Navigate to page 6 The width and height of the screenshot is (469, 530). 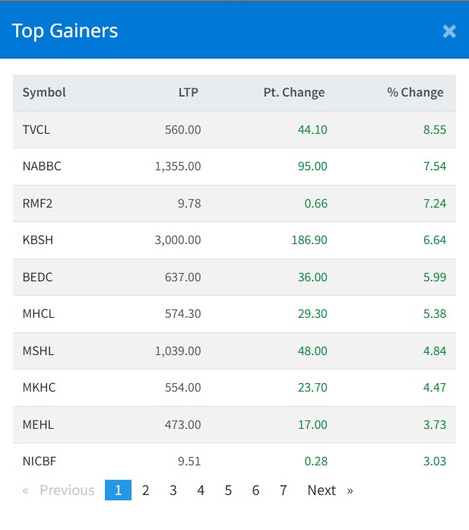point(255,490)
